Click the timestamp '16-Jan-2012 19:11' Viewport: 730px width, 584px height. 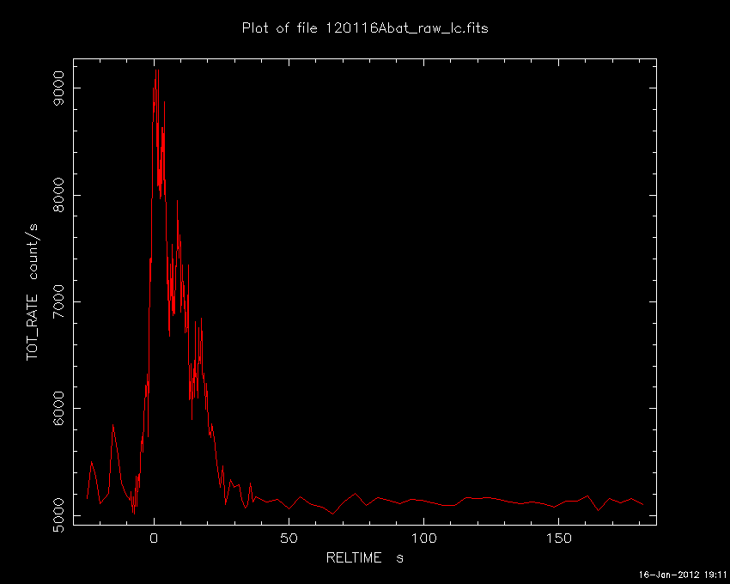683,575
